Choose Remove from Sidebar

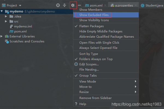(95, 98)
